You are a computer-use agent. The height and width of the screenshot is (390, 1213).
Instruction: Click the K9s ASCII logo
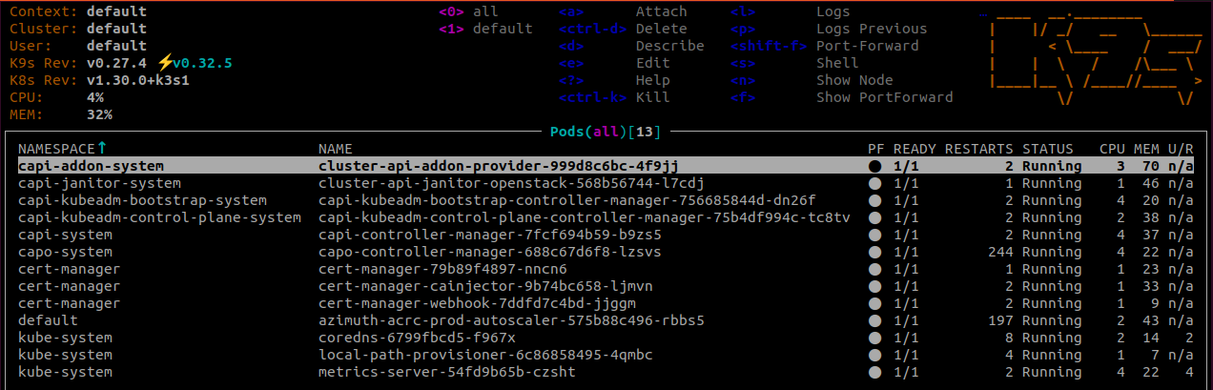(1091, 55)
